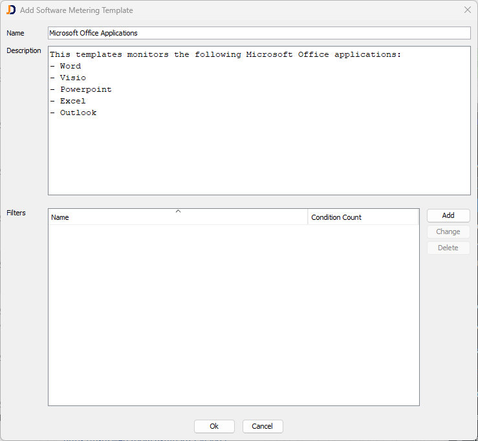Sort filters by Condition Count column

click(363, 217)
